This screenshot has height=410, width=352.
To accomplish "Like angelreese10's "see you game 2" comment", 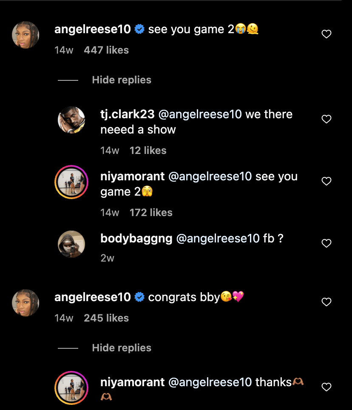I will [326, 34].
